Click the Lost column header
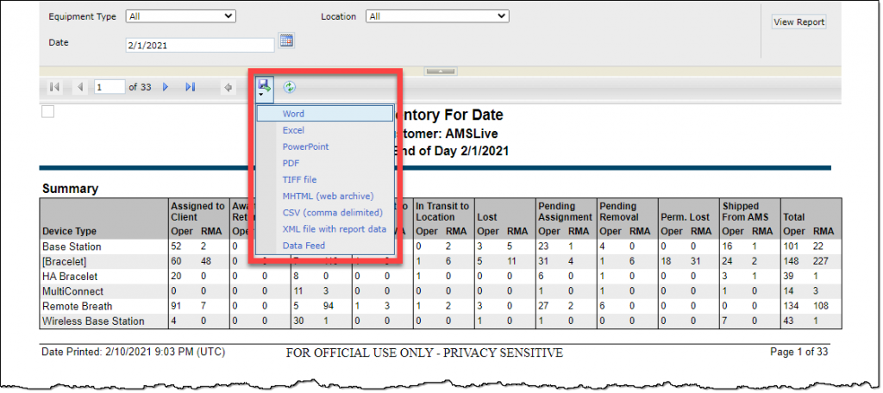The width and height of the screenshot is (883, 393). (x=486, y=217)
